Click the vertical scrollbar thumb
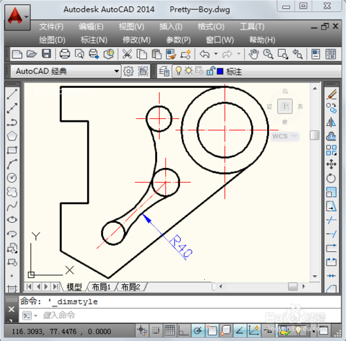Screen dimensions: 346x341 coord(315,136)
